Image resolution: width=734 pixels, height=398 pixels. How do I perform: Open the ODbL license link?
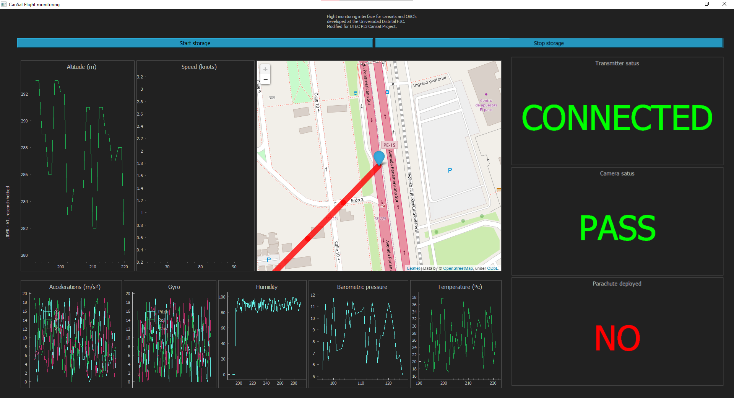coord(492,268)
